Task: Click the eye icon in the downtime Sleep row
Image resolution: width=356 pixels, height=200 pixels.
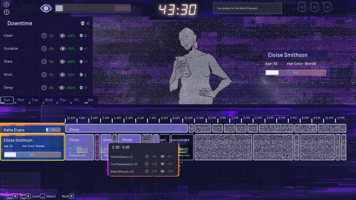Action: pyautogui.click(x=62, y=88)
